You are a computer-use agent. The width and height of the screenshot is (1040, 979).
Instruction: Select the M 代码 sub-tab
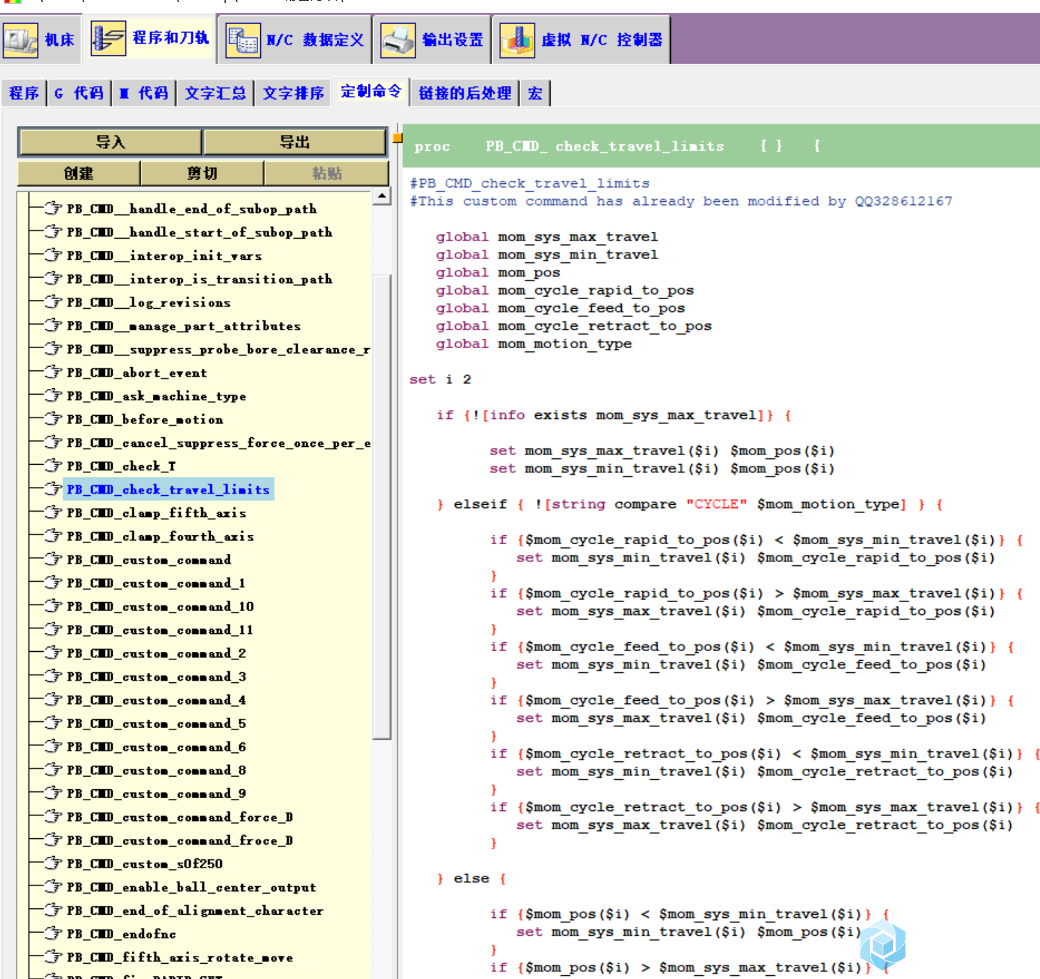point(144,94)
